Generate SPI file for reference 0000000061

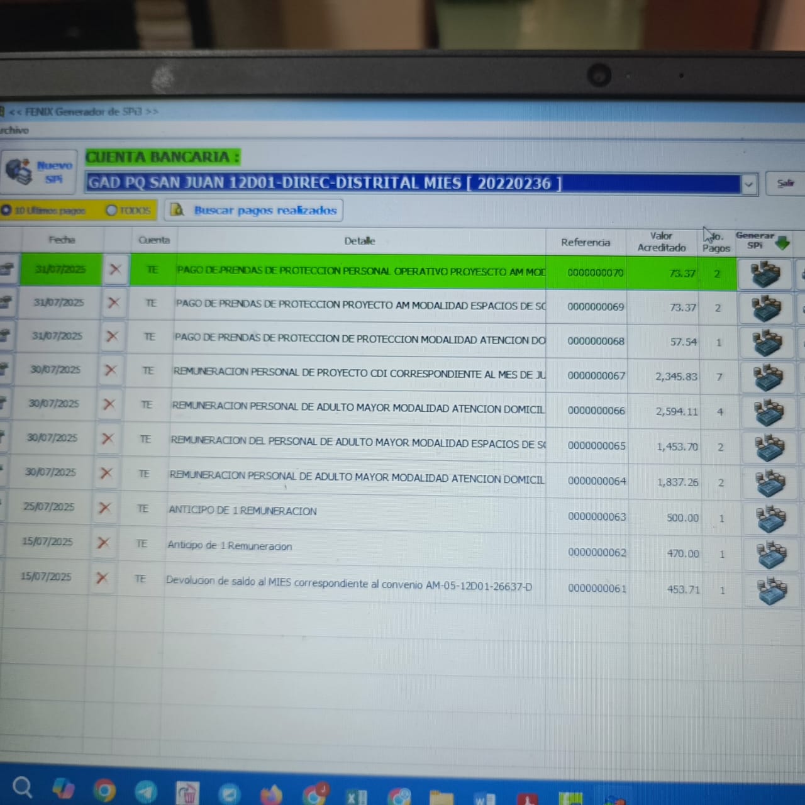772,591
